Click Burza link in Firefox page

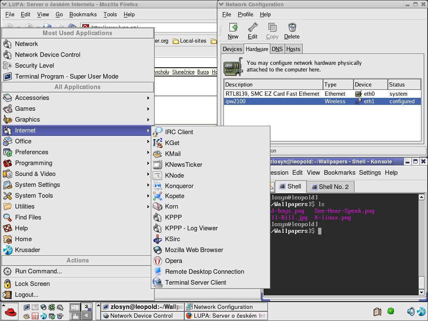coord(203,72)
